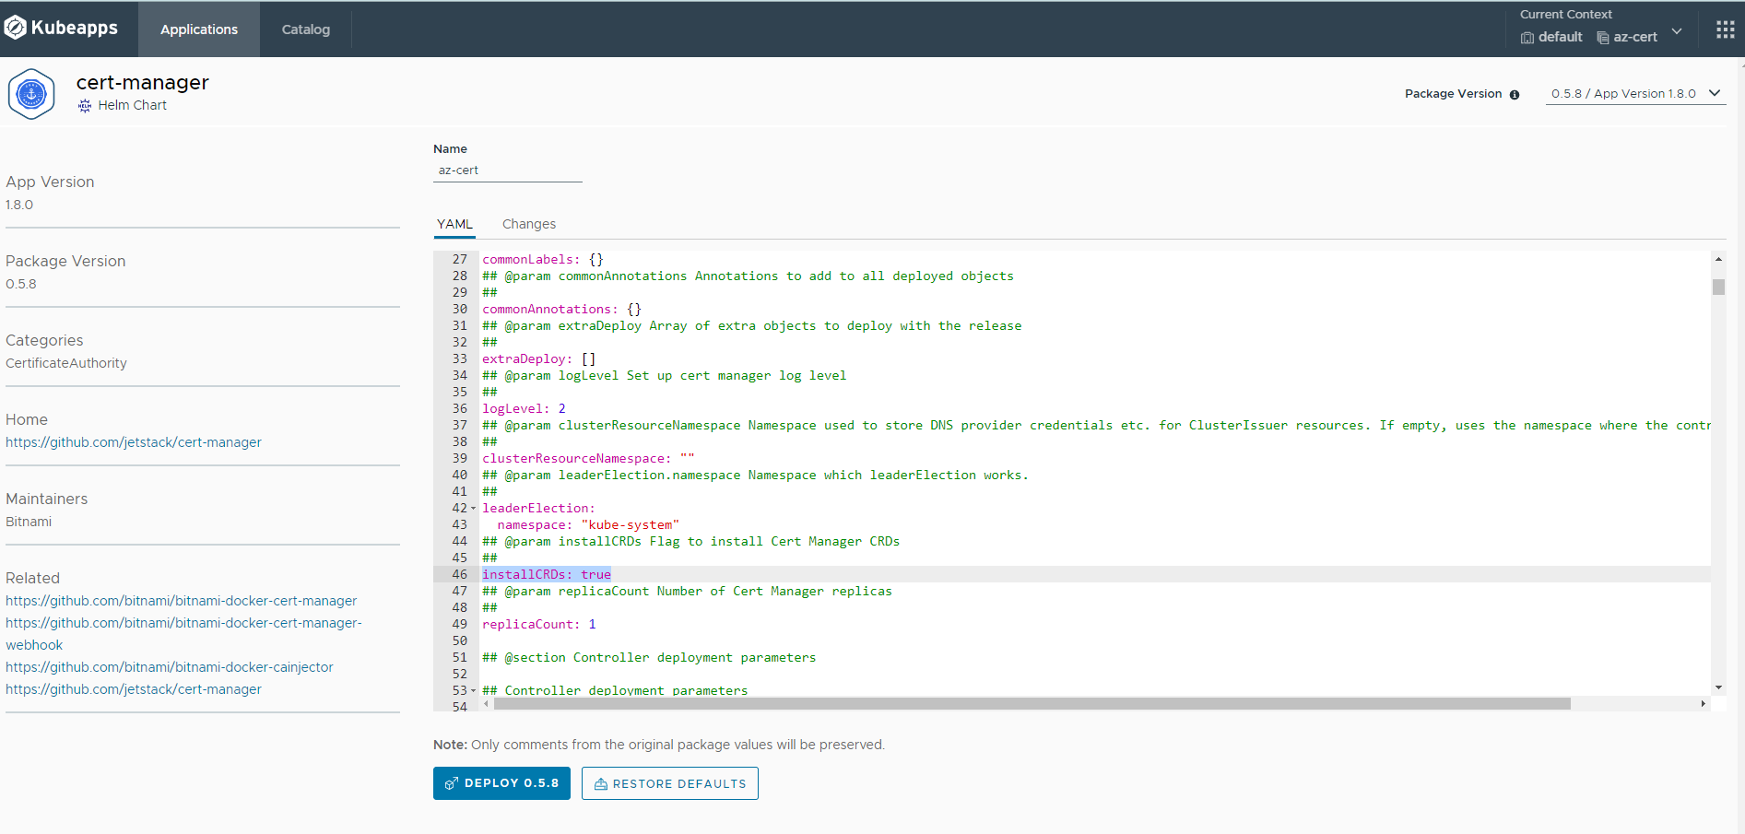
Task: Click the namespace "kube-system" line
Action: 588,524
